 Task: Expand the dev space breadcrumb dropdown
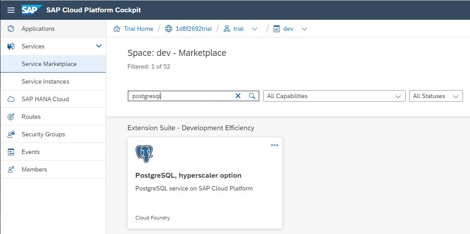click(x=304, y=29)
